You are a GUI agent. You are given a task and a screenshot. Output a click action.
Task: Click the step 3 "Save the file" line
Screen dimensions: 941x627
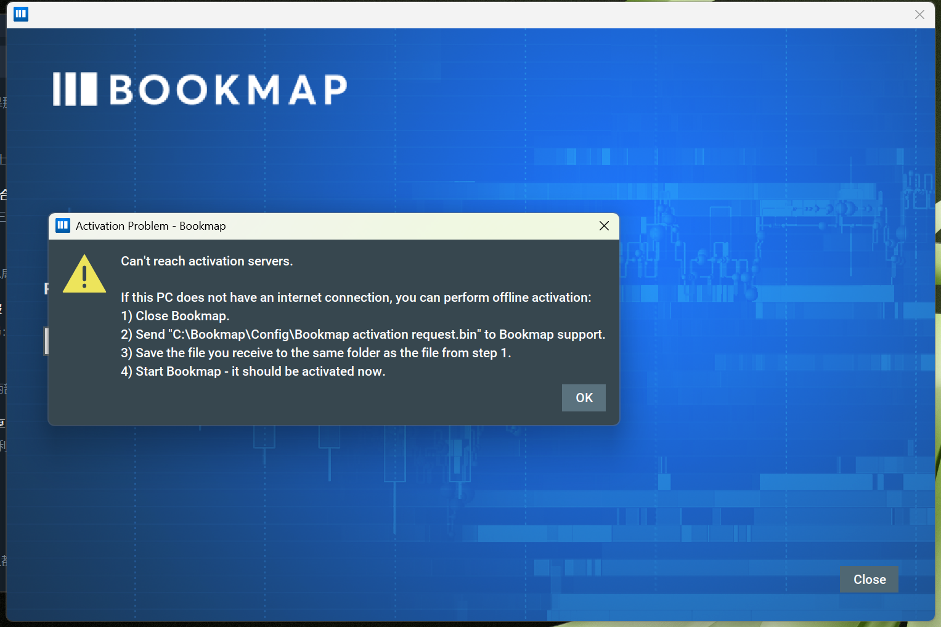click(316, 353)
